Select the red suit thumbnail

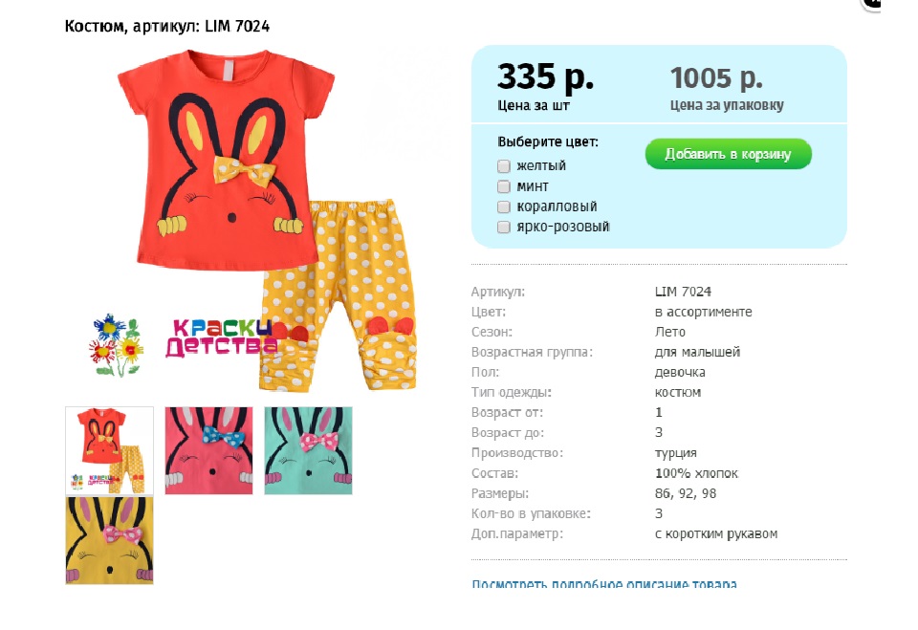109,451
